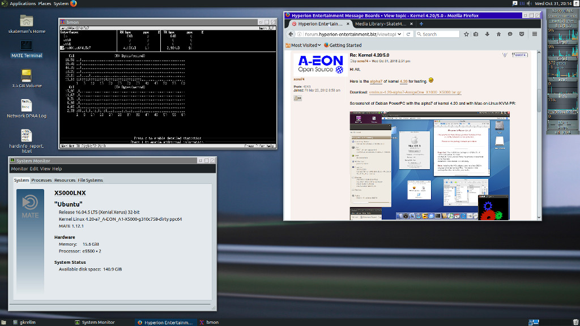580x326 pixels.
Task: Click the date and time clock
Action: [x=553, y=3]
